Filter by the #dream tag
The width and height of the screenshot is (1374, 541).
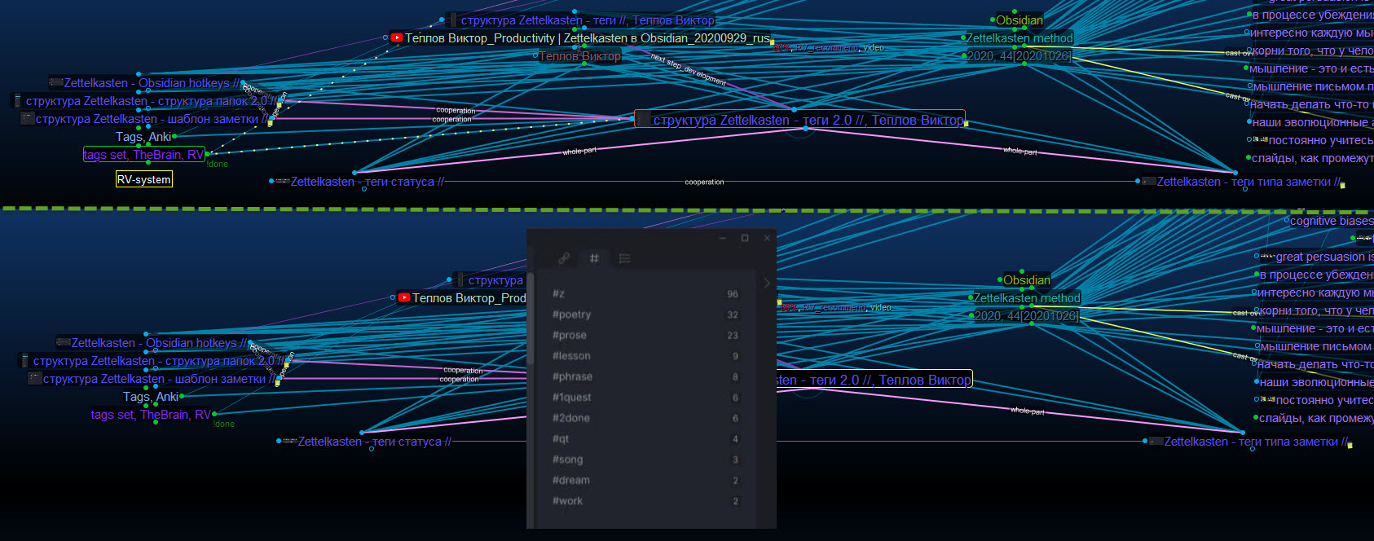click(x=571, y=481)
